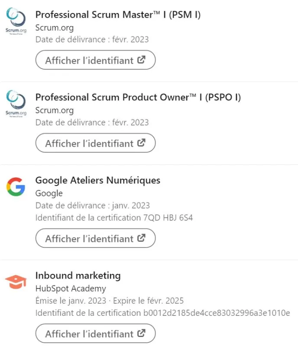Click the HubSpot Academy issuer name
The height and width of the screenshot is (350, 298).
(x=71, y=289)
